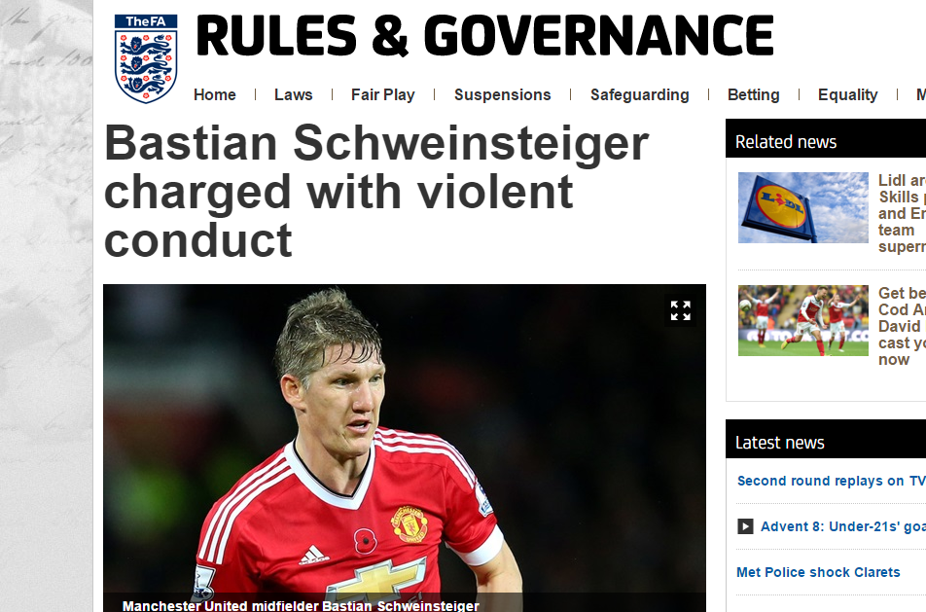Read Met Police shock Clarets story
Viewport: 926px width, 612px height.
pos(818,572)
